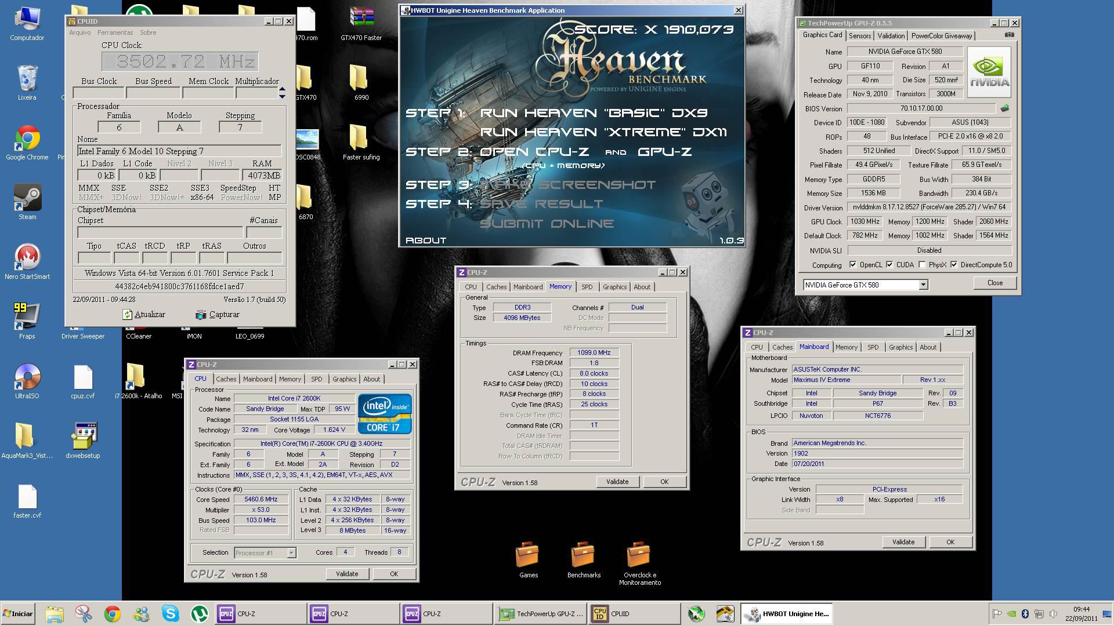
Task: Launch Steam desktop shortcut
Action: tap(27, 202)
